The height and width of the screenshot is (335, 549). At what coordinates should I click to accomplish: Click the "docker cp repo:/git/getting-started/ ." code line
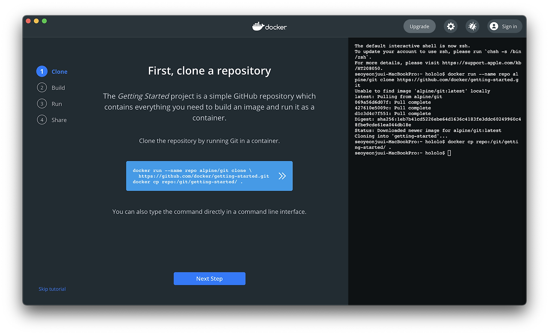pos(187,182)
